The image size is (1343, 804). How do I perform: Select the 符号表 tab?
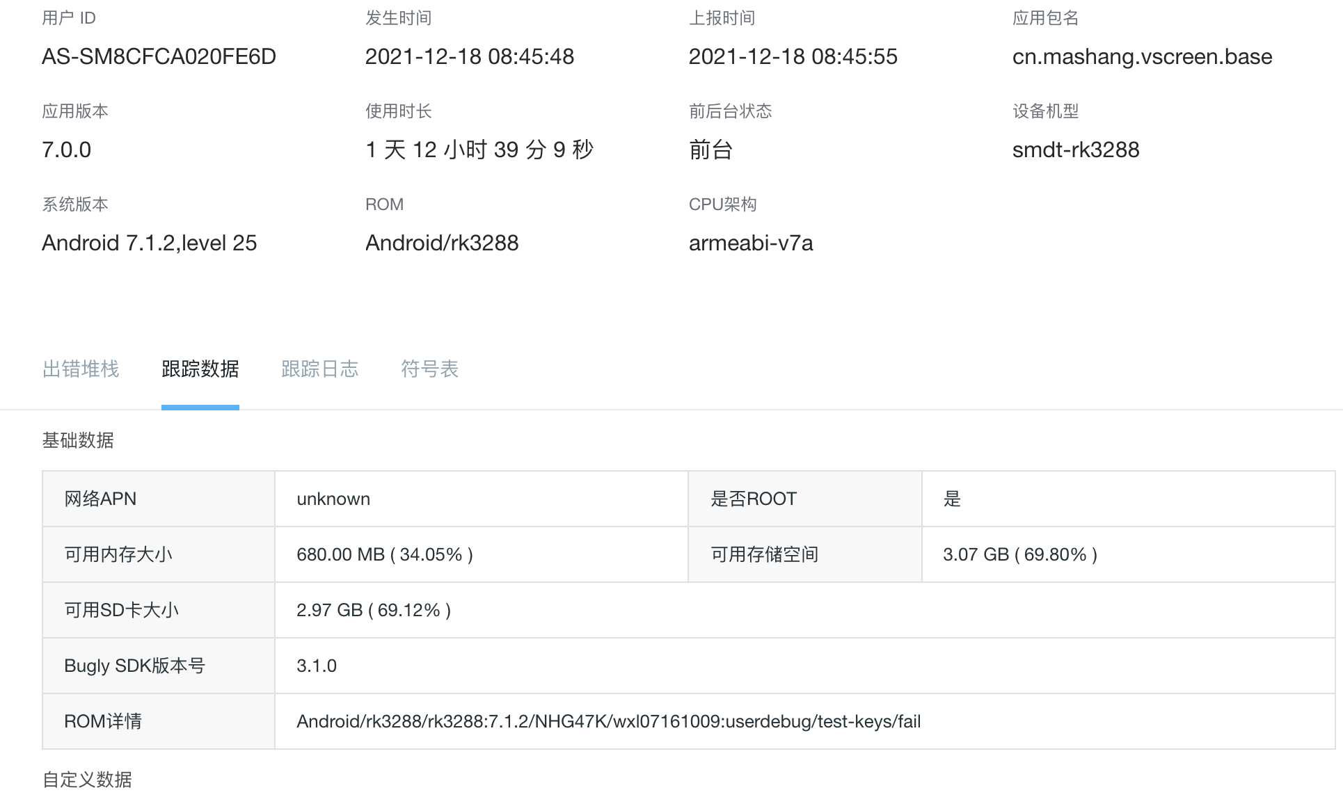pyautogui.click(x=429, y=369)
